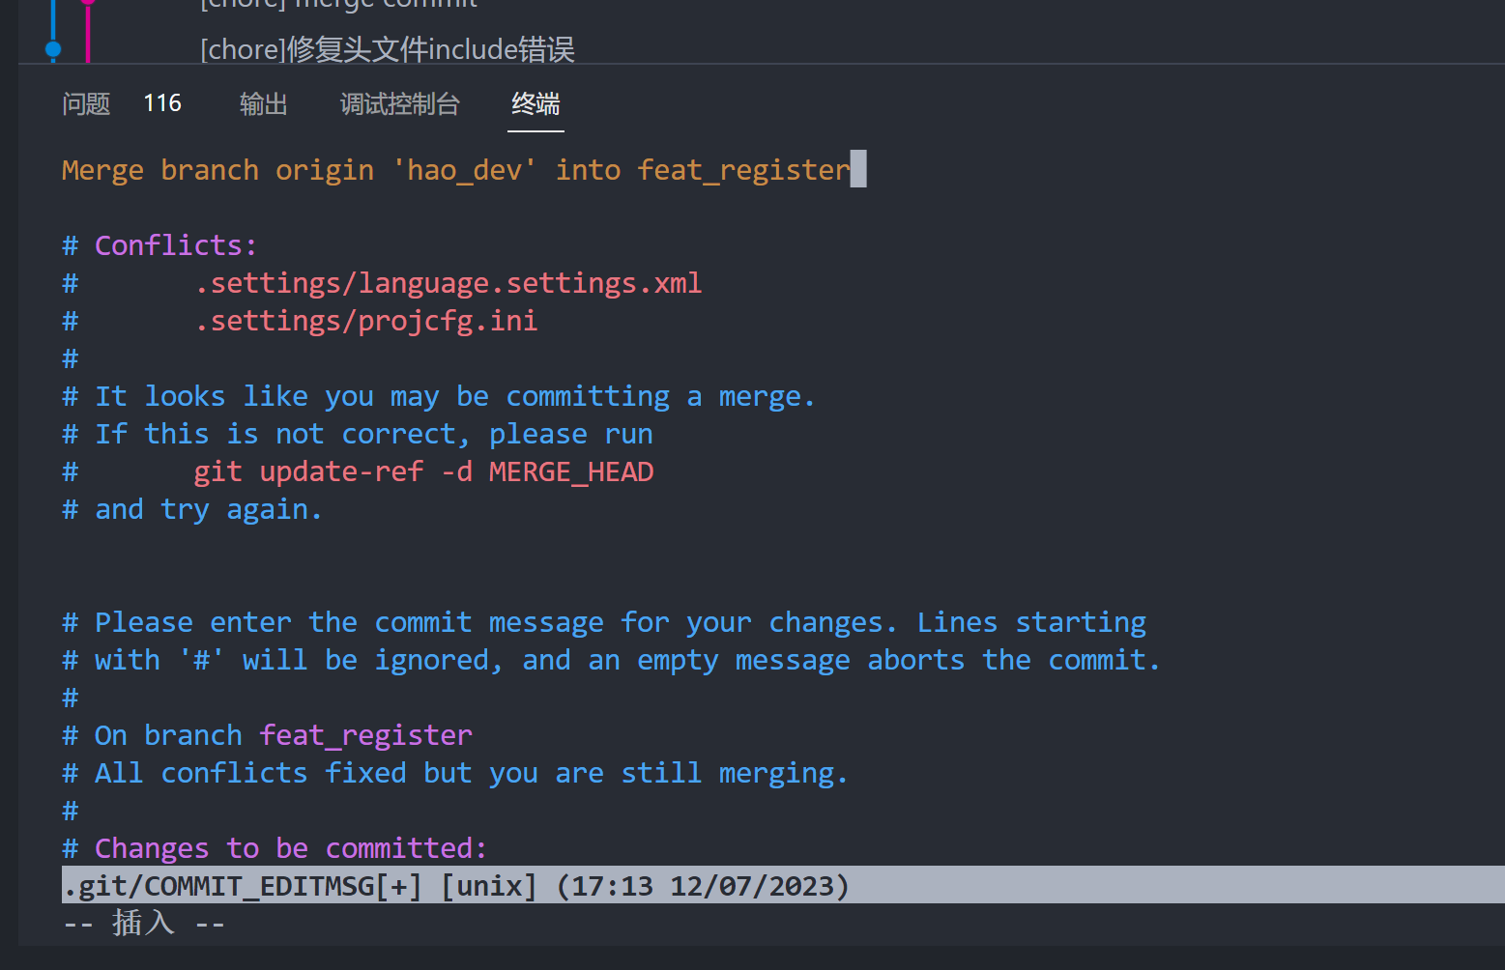Viewport: 1505px width, 970px height.
Task: Click the timestamp '(17:13 12/07/2023)' in status bar
Action: [703, 885]
